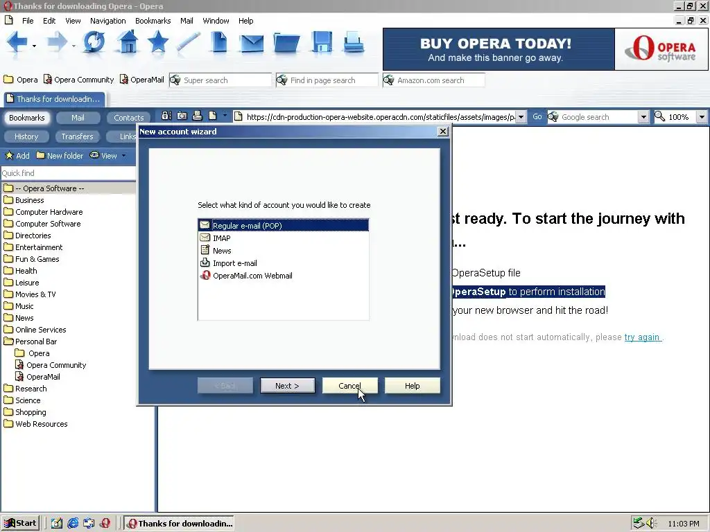Screen dimensions: 710x532
Task: Click the network tray icon
Action: [x=639, y=524]
